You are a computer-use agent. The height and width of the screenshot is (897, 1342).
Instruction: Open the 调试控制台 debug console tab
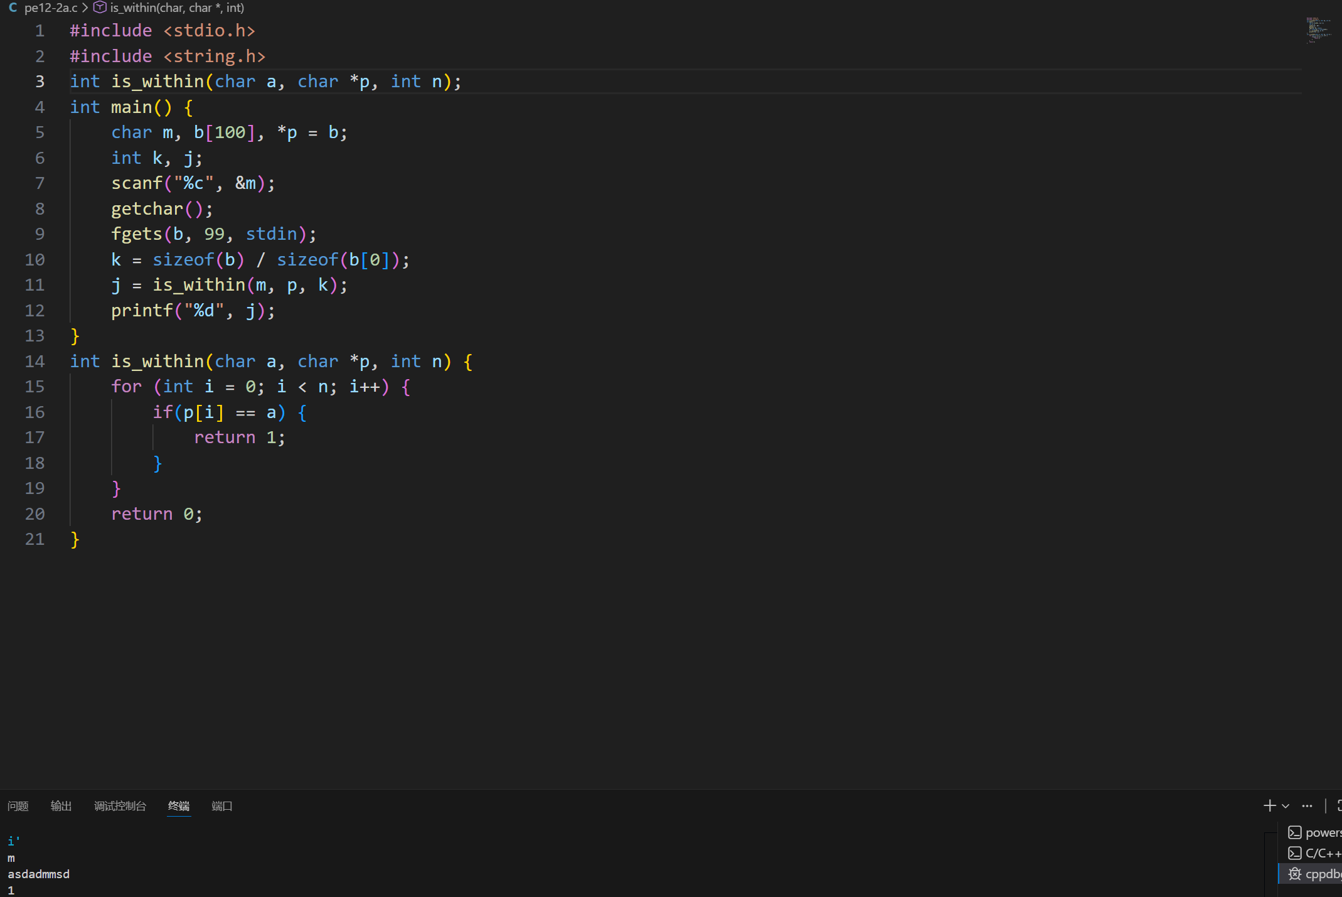120,806
